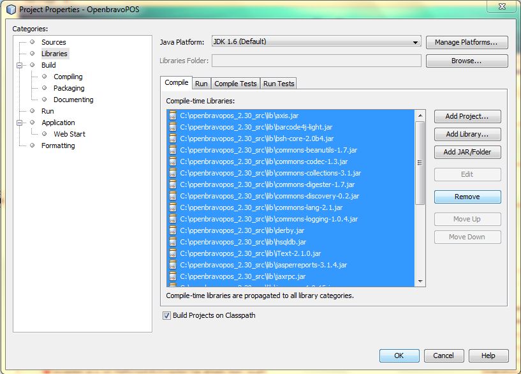Click the jar icon beside commons-codec-1.3.jar
521x374 pixels.
(x=173, y=161)
